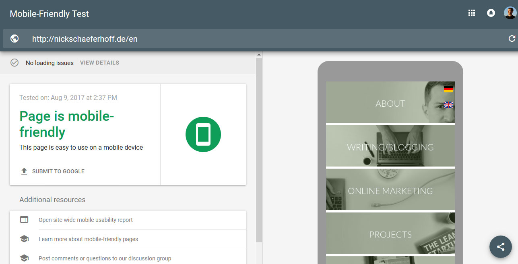Click the green mobile phone icon
The image size is (518, 264).
click(x=203, y=134)
